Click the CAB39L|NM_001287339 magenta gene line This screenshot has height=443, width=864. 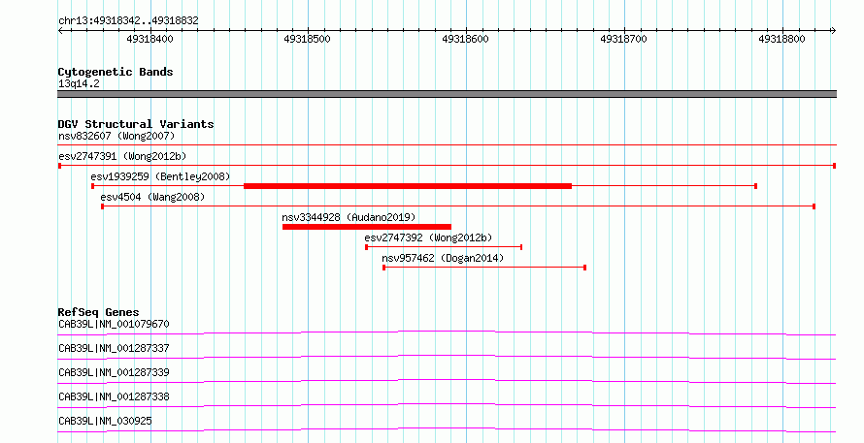(447, 381)
